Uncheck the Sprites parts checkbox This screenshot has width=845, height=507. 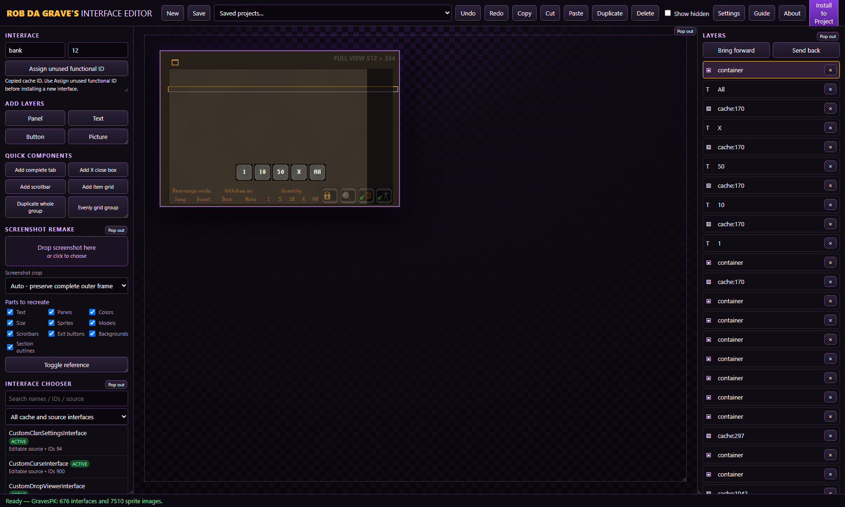[51, 323]
